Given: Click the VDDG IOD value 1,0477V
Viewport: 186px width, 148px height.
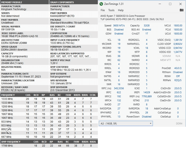Looking at the screenshot, I should [x=178, y=52].
